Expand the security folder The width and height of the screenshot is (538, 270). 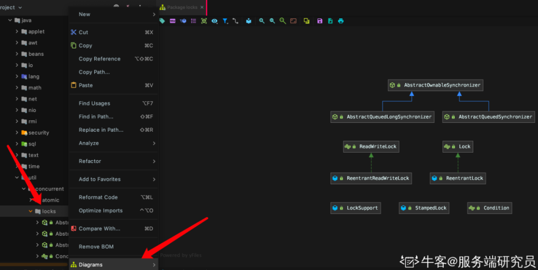[x=17, y=133]
